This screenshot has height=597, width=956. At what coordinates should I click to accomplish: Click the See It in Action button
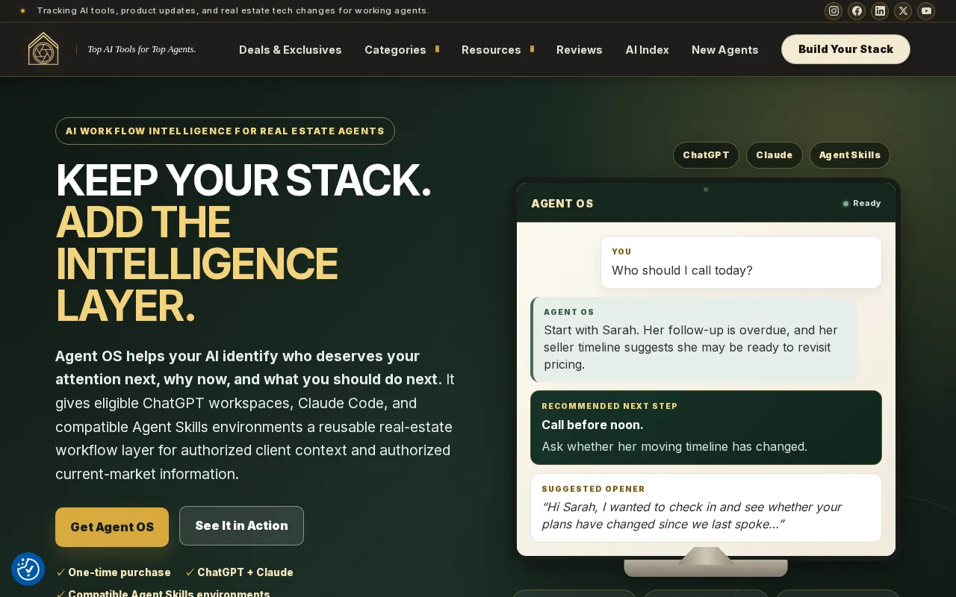(241, 525)
